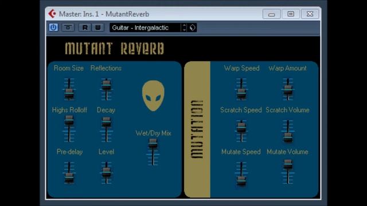This screenshot has width=367, height=206.
Task: Click the Decay slider handle
Action: pos(106,122)
